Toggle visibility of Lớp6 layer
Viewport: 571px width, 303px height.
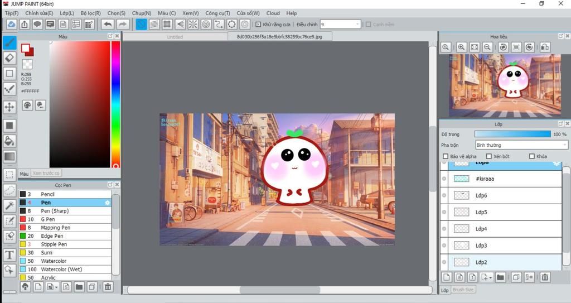point(444,195)
